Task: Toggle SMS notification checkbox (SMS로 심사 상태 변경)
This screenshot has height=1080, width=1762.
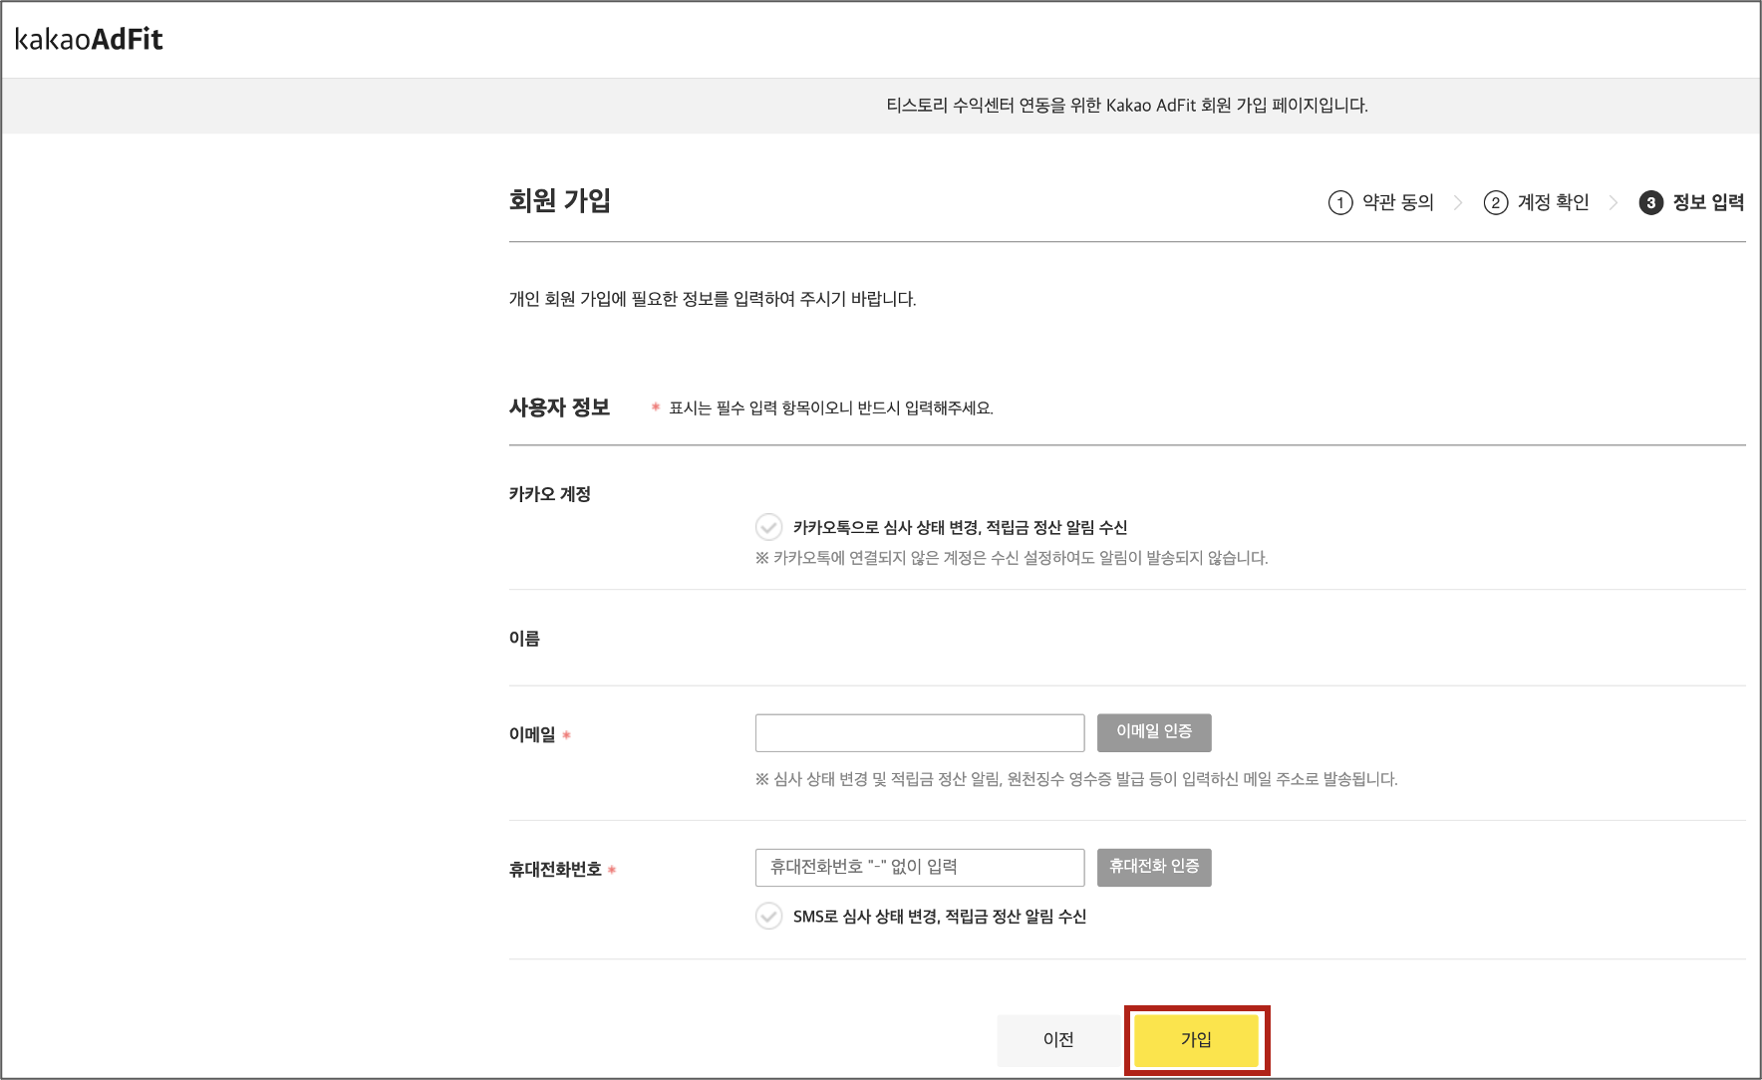Action: 768,916
